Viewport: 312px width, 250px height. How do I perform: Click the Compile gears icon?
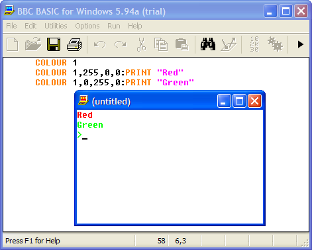click(275, 44)
